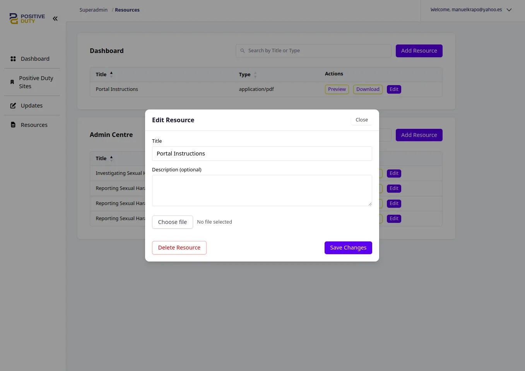Image resolution: width=525 pixels, height=371 pixels.
Task: Open the account menu next to the welcome text
Action: point(509,10)
